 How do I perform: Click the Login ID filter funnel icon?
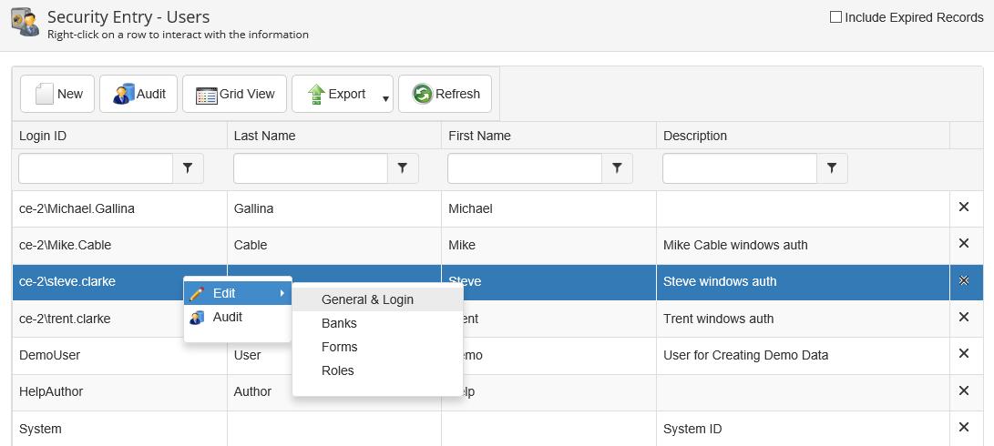(x=189, y=168)
